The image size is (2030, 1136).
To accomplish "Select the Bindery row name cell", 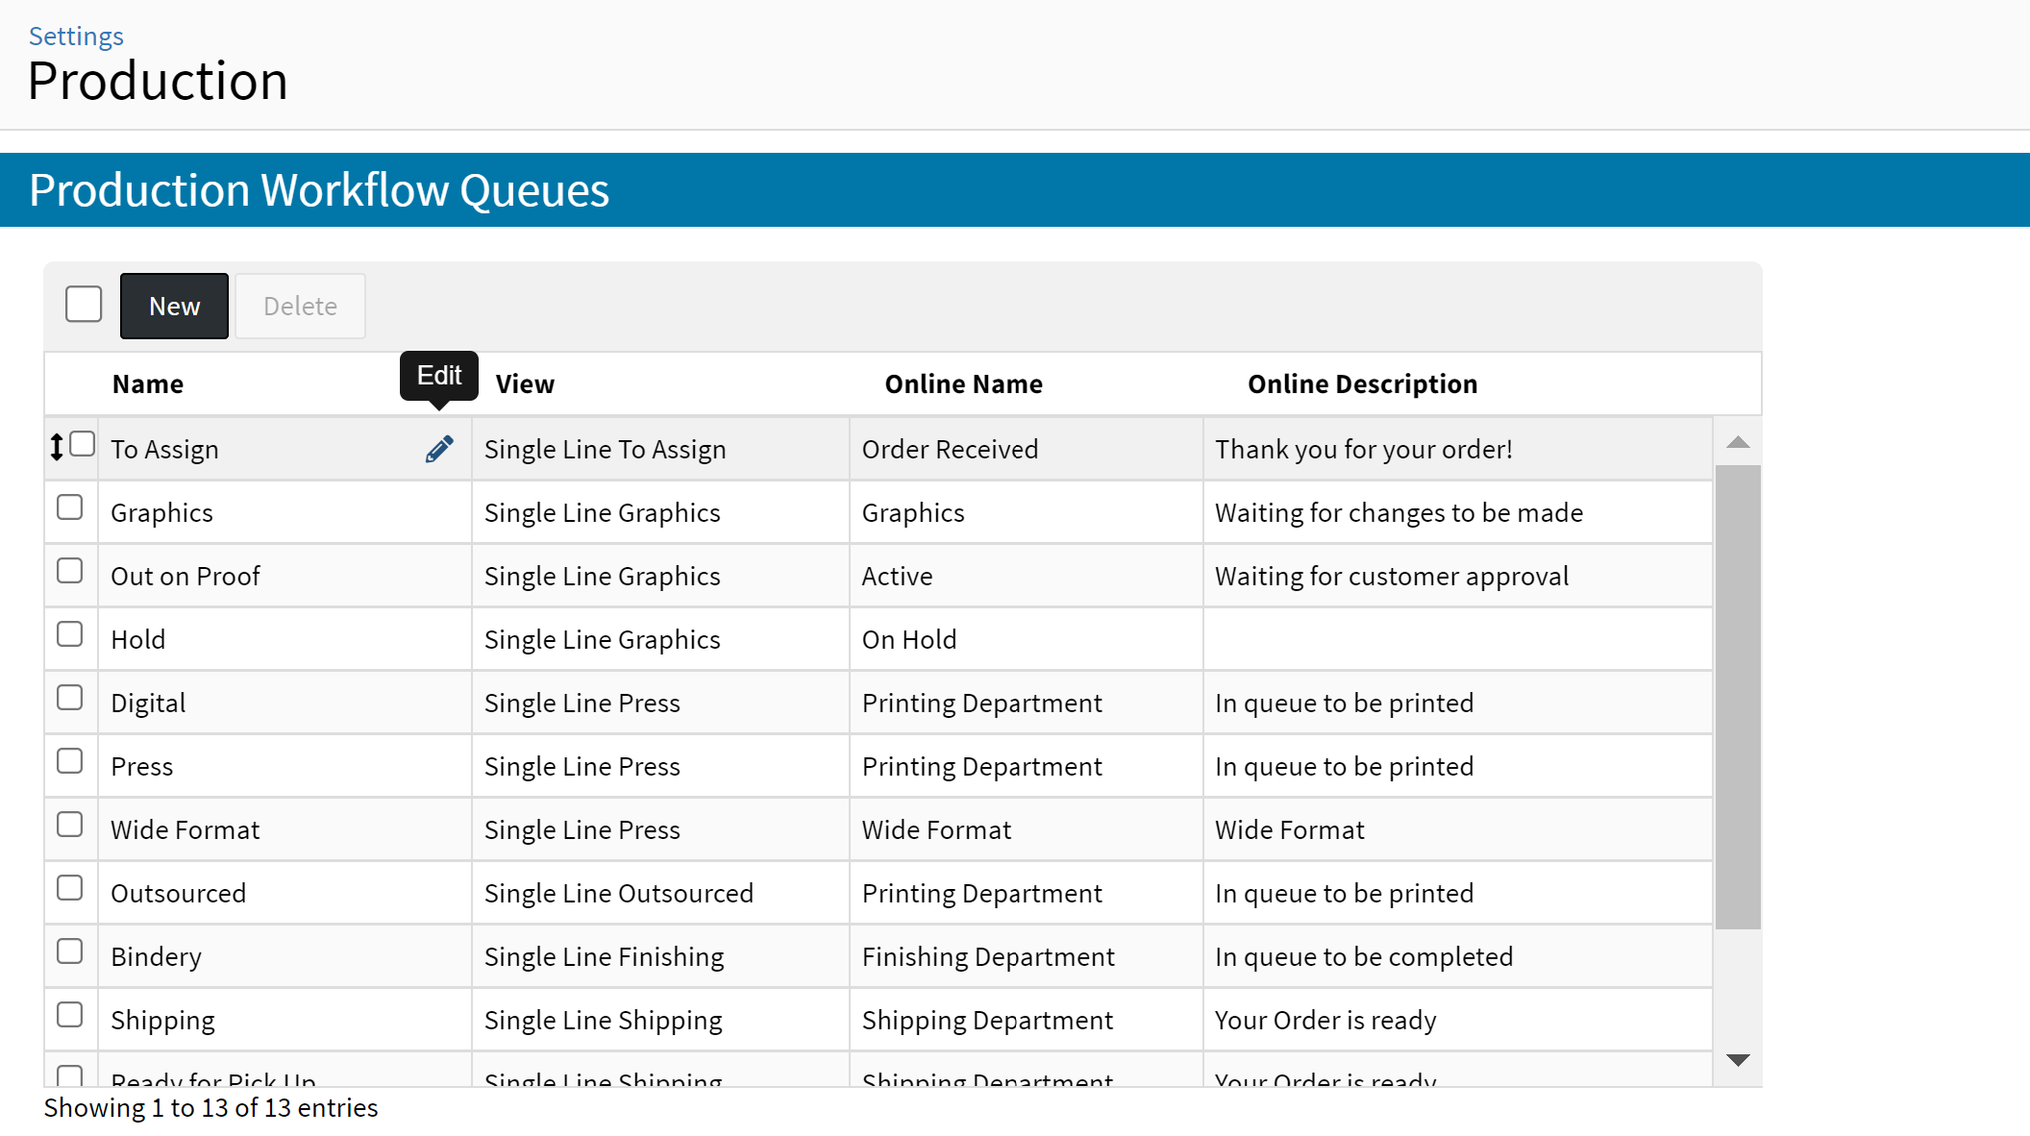I will pyautogui.click(x=157, y=957).
